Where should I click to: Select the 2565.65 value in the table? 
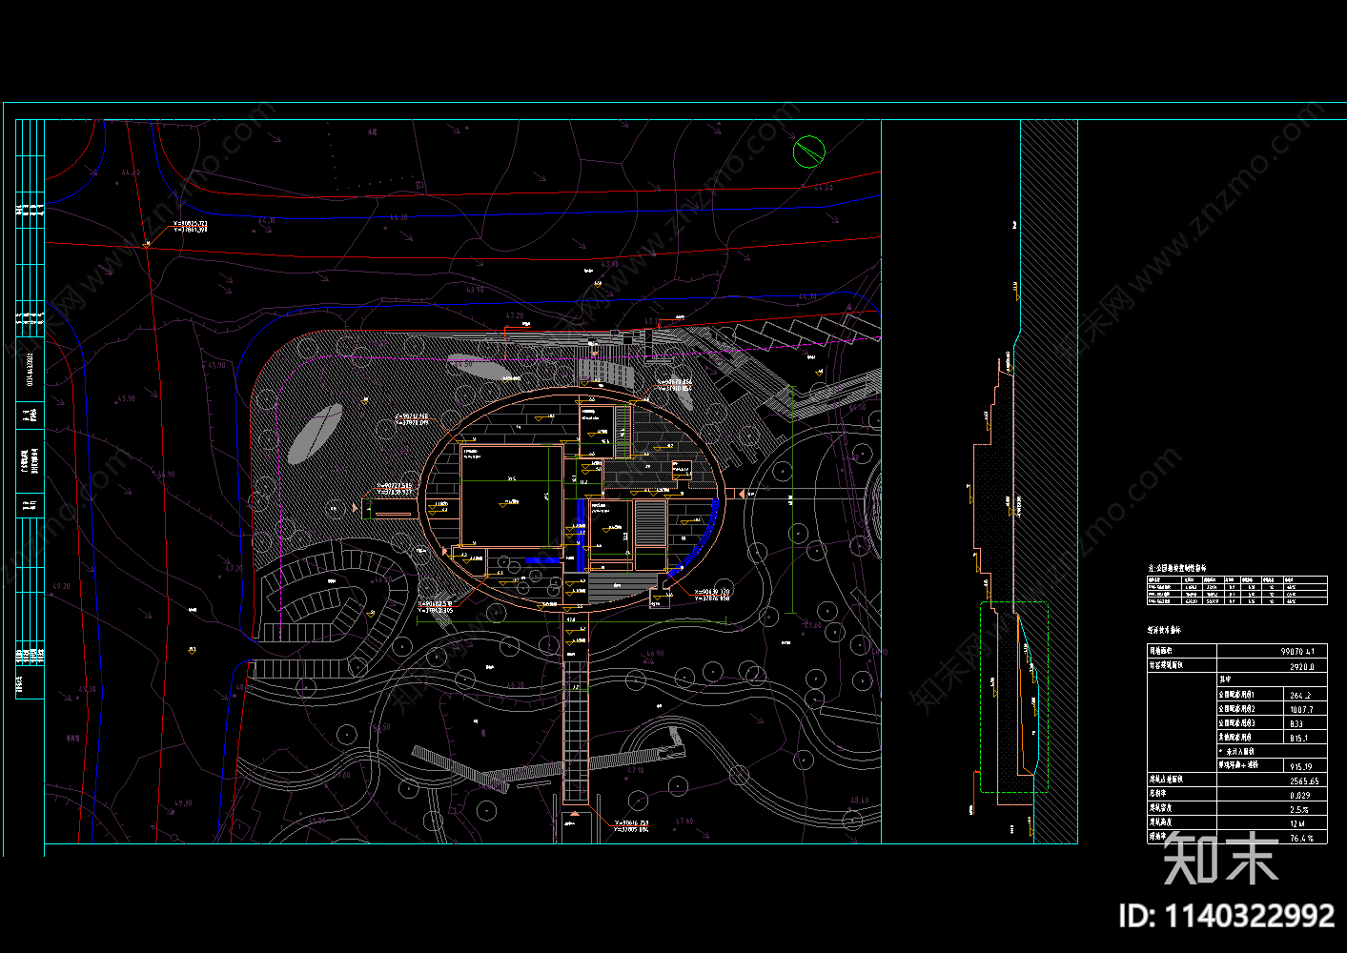click(x=1303, y=781)
